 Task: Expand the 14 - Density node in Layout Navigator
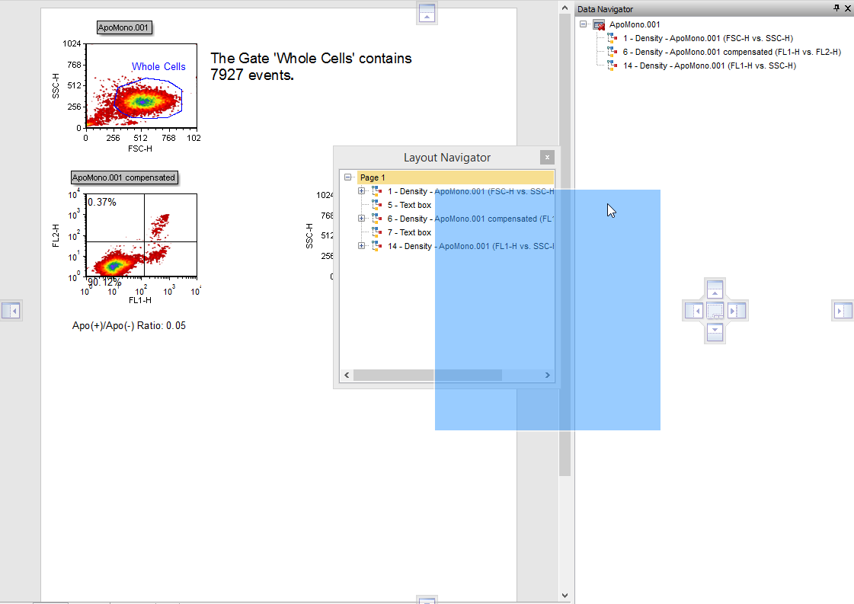pyautogui.click(x=362, y=246)
